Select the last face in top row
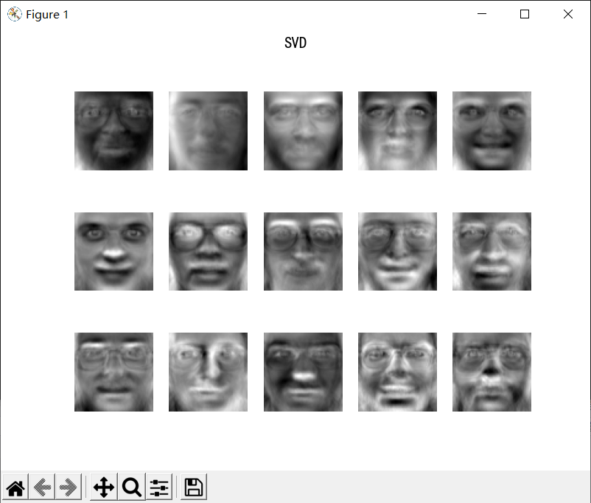The image size is (591, 503). (x=492, y=131)
